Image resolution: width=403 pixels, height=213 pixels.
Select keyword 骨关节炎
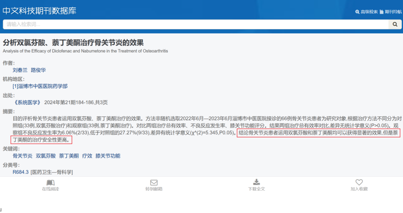tap(23, 156)
